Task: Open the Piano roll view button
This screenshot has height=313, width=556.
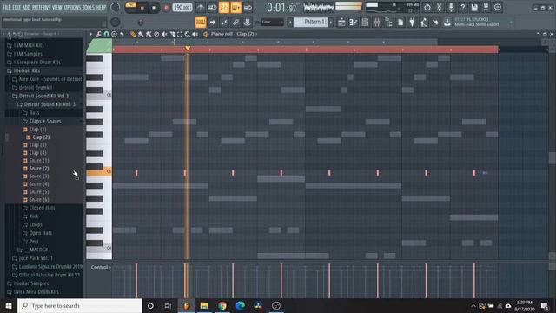Action: click(x=354, y=23)
